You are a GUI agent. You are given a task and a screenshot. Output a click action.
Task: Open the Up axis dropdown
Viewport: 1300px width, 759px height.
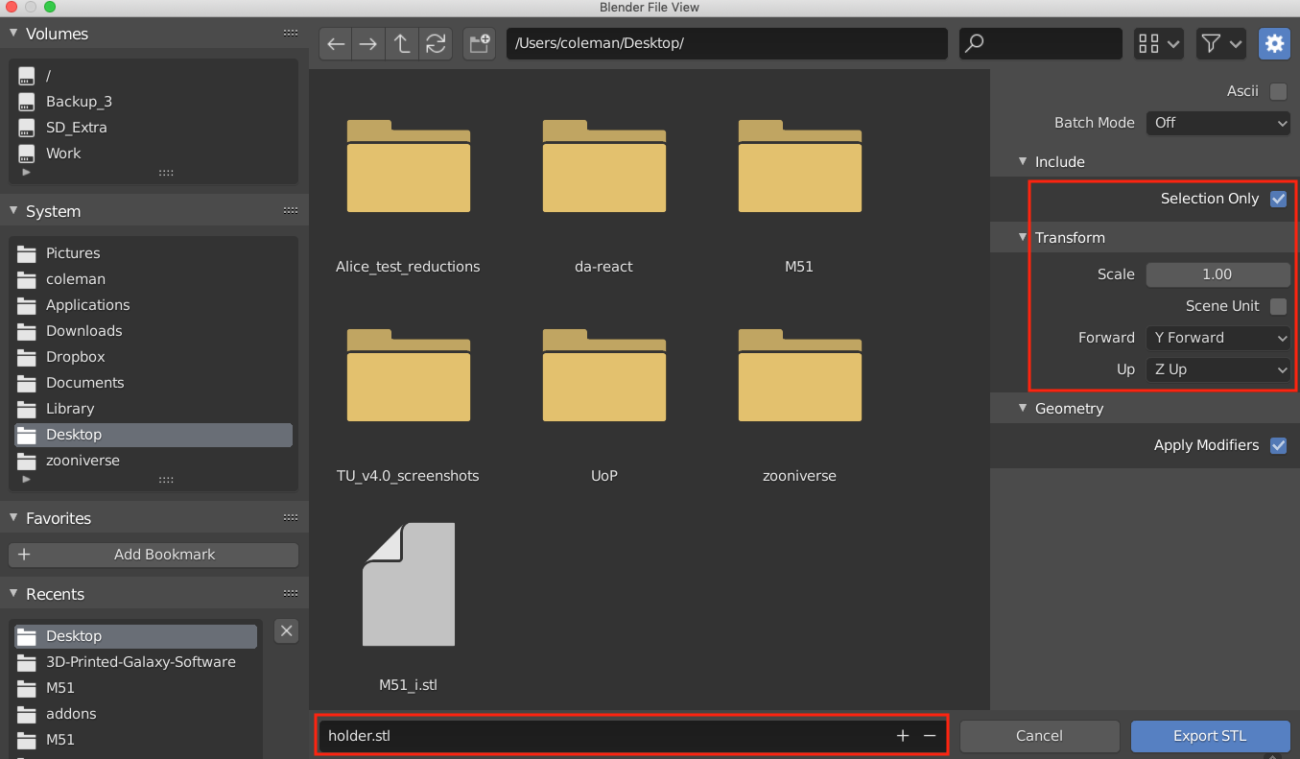coord(1217,369)
